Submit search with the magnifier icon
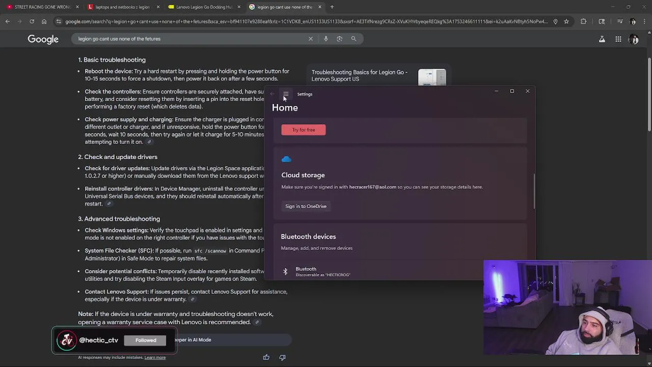The image size is (652, 367). (x=354, y=39)
